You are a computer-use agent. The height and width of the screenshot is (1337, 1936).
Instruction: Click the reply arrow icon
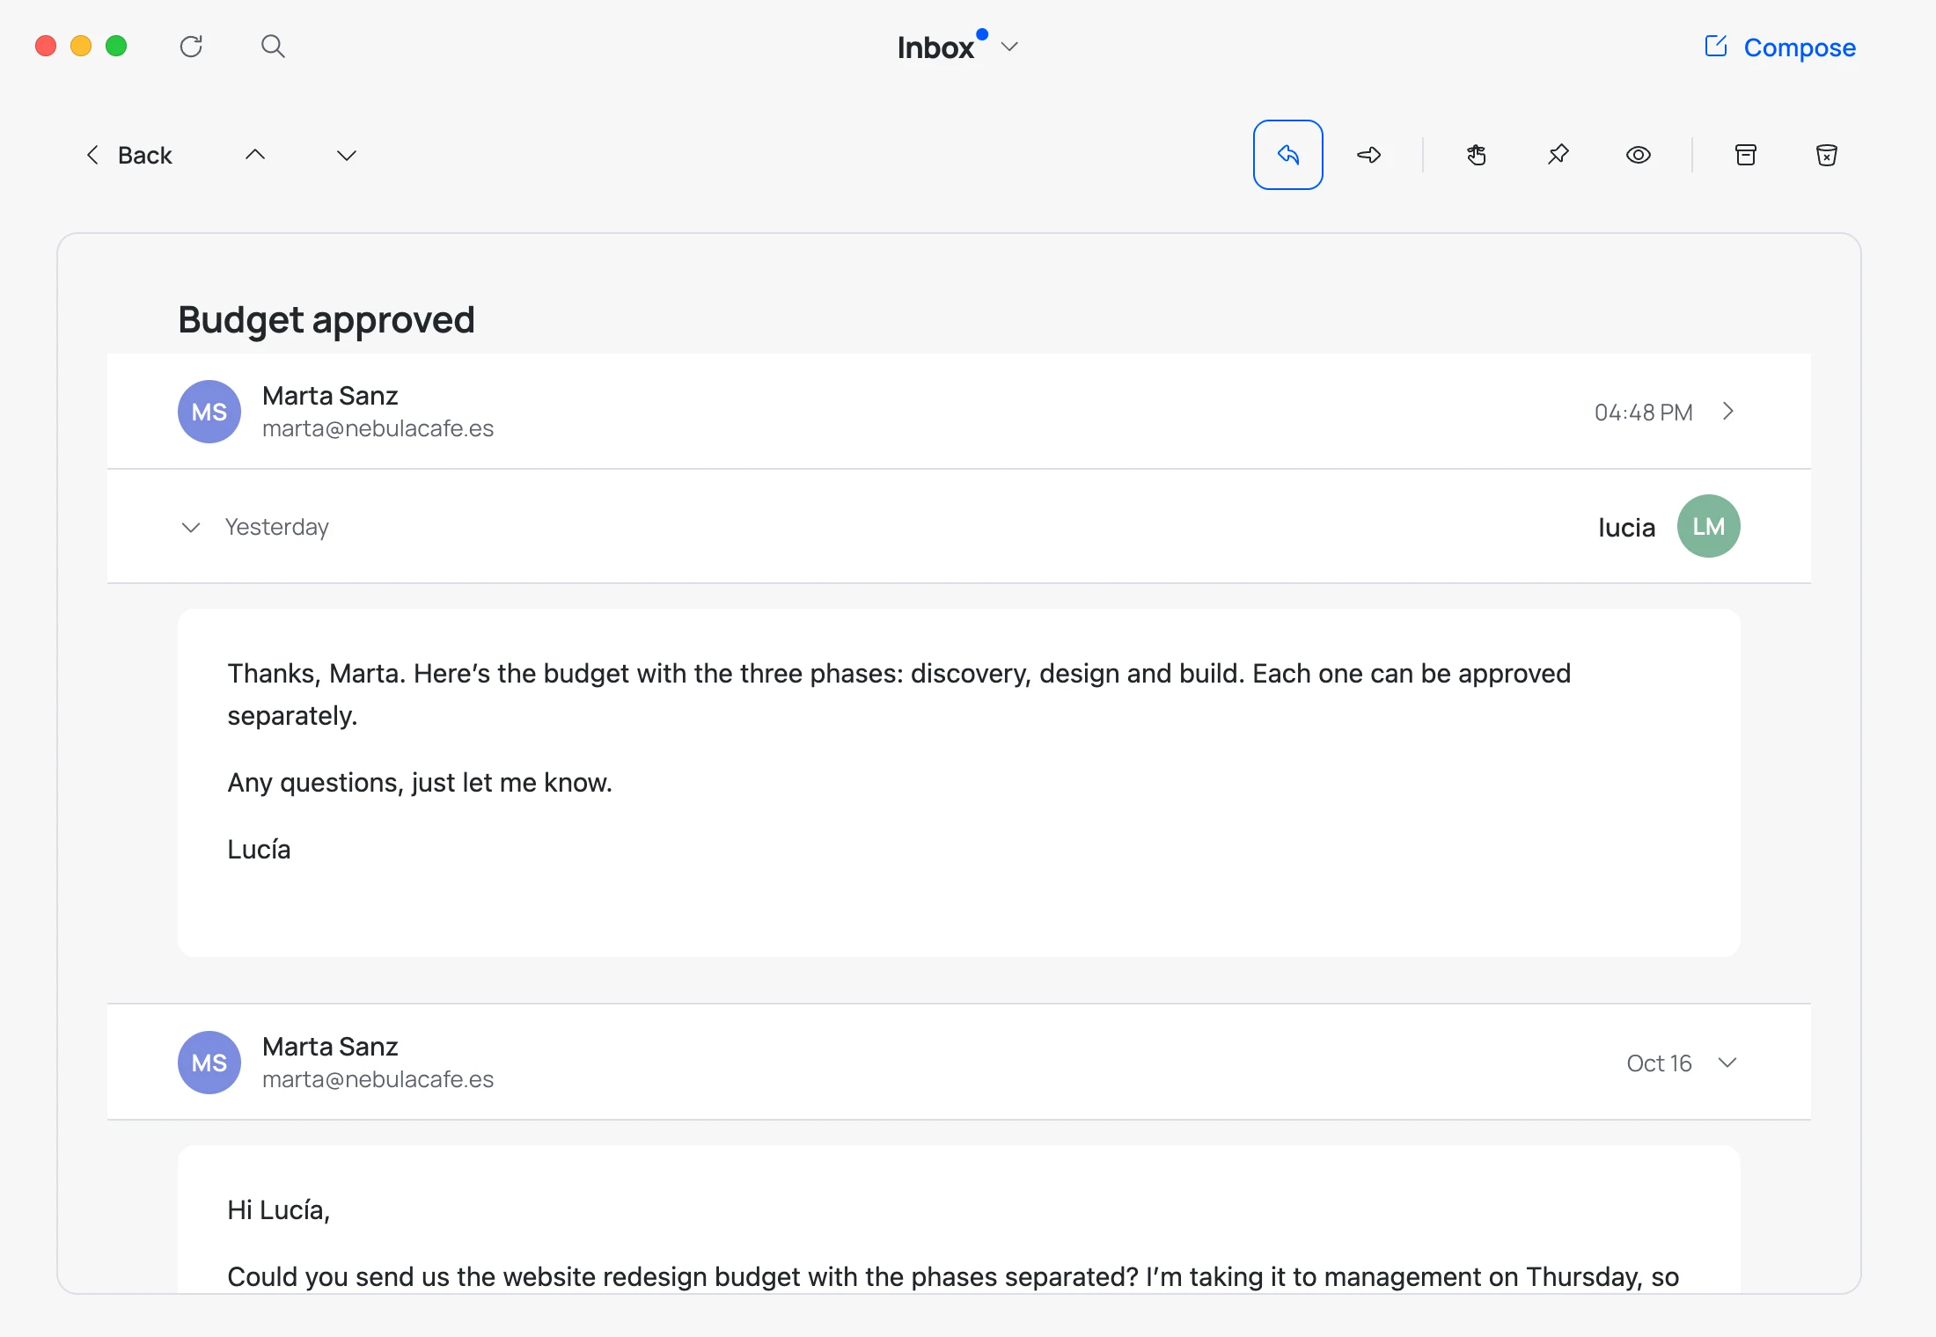[x=1288, y=155]
